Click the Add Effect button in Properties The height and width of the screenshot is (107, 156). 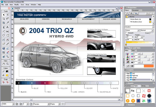pyautogui.click(x=136, y=14)
